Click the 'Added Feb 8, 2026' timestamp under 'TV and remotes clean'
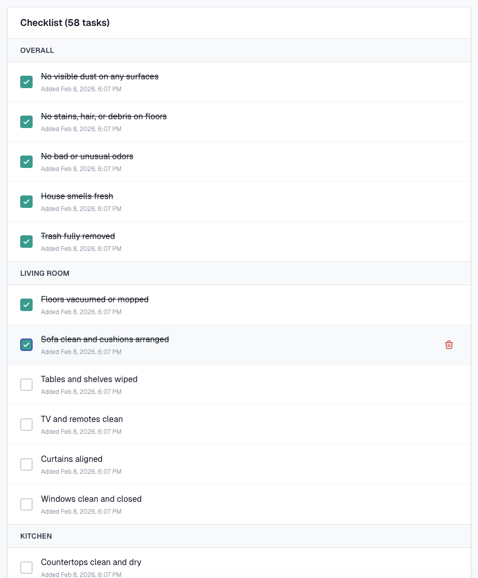The height and width of the screenshot is (578, 478). click(81, 431)
